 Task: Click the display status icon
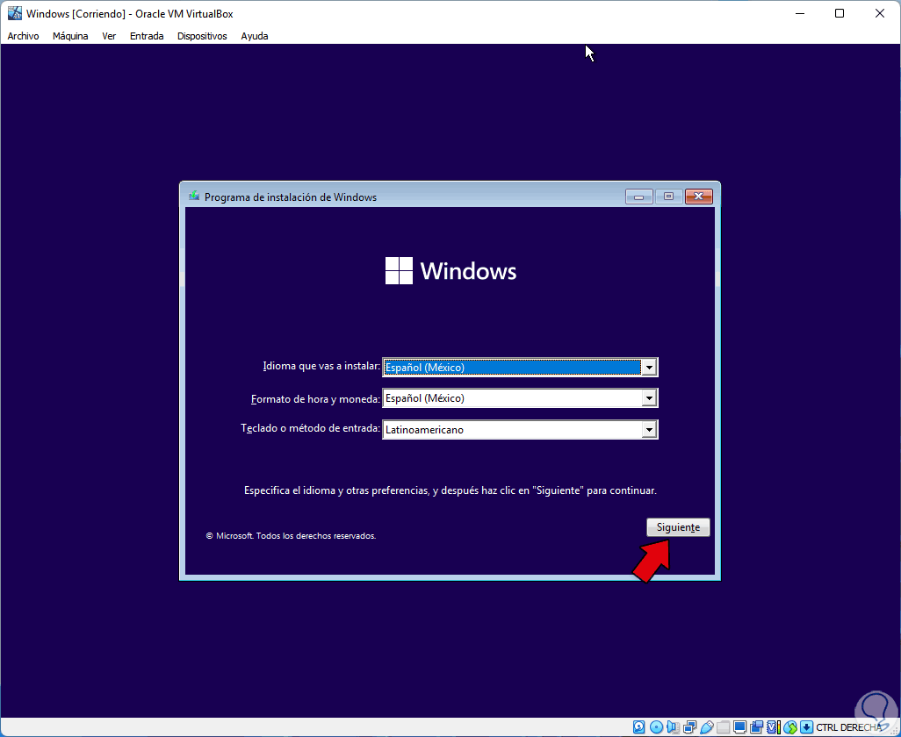tap(740, 727)
